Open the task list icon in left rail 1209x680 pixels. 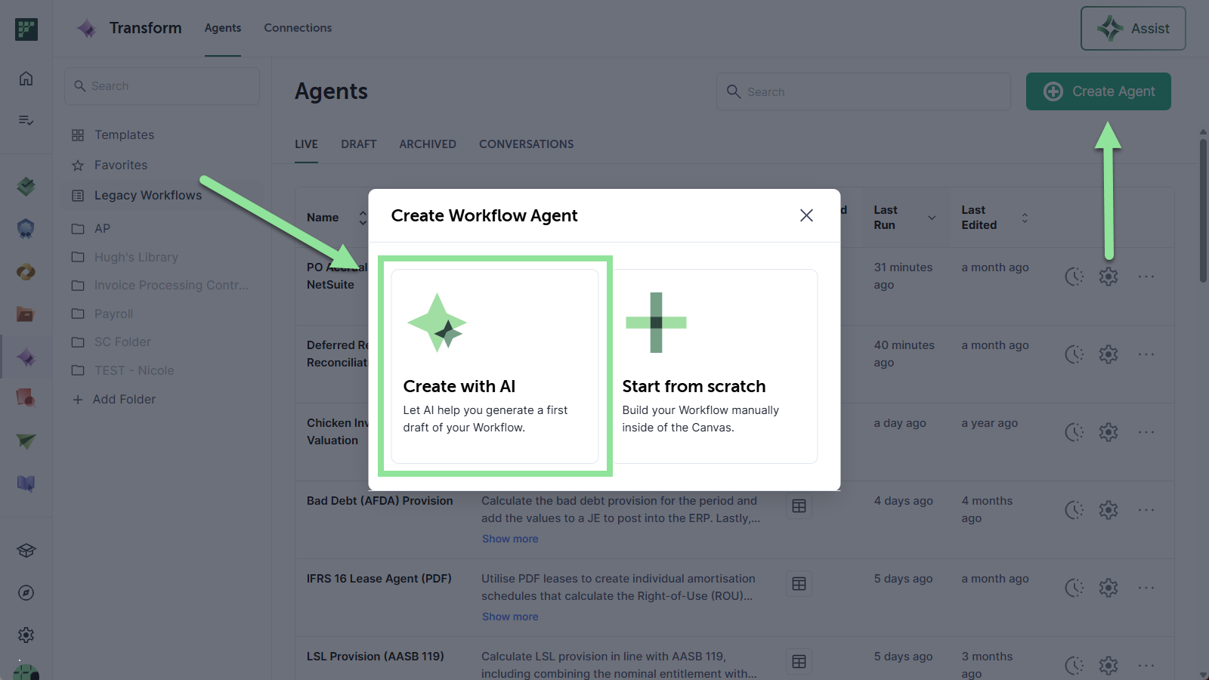pyautogui.click(x=26, y=120)
